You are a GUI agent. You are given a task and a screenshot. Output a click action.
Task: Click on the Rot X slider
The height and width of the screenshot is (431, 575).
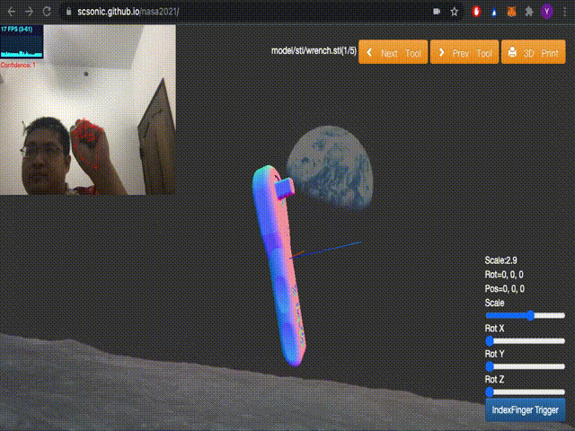tap(526, 340)
